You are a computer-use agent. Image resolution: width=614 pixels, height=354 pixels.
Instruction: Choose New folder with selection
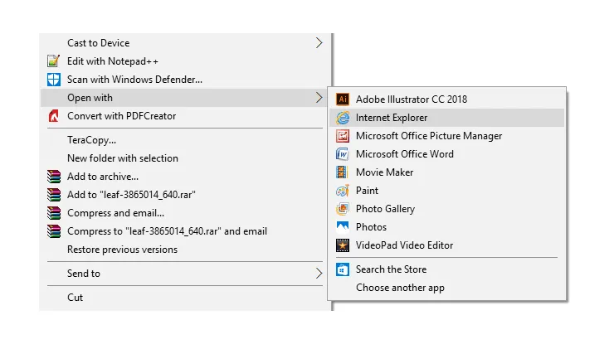coord(185,158)
